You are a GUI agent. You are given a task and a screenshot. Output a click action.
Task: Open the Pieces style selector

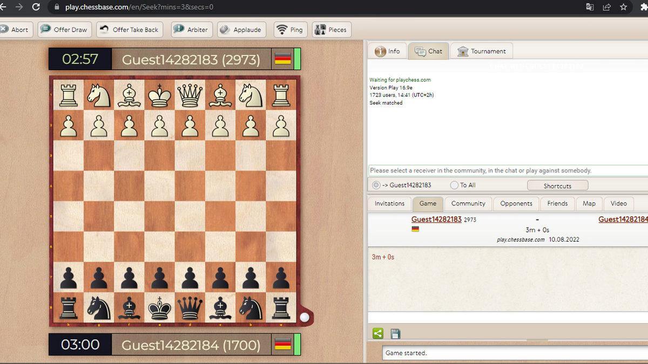pos(331,30)
